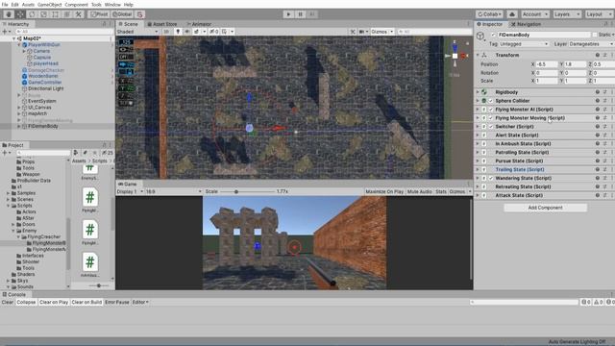Show console message count filter
This screenshot has width=615, height=346.
[586, 302]
